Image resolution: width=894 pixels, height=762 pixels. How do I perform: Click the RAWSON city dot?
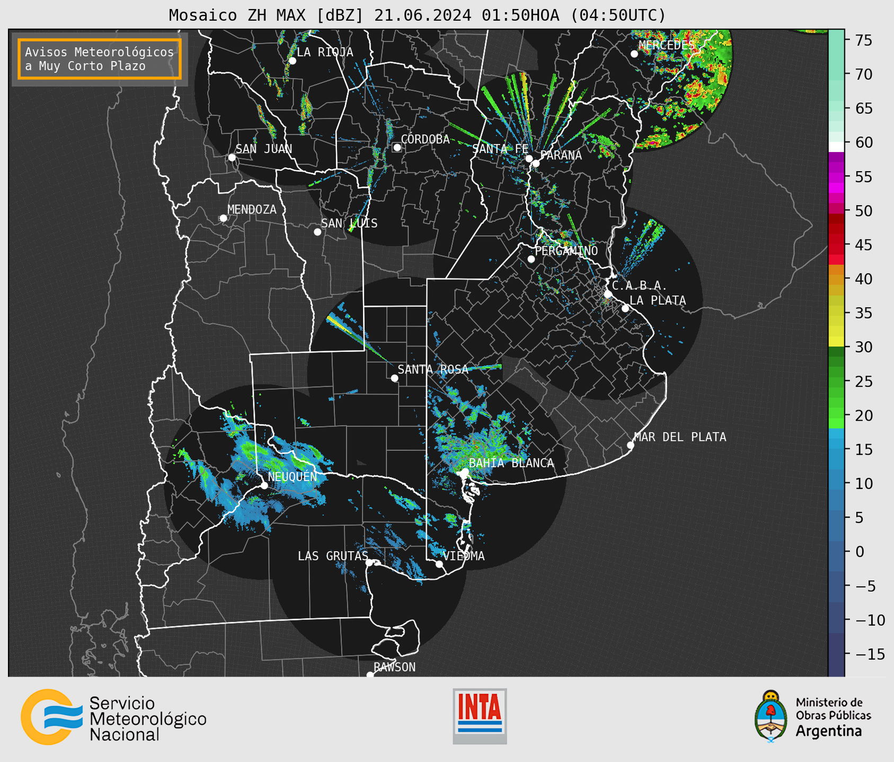tap(370, 675)
